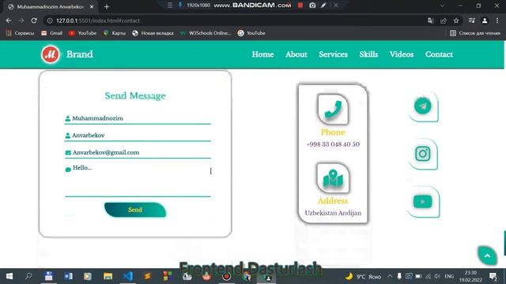506x284 pixels.
Task: Open Chrome three-dot menu
Action: click(497, 21)
